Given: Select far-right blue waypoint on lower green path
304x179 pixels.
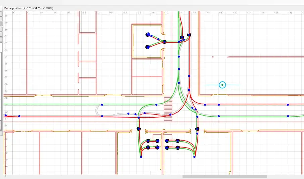Looking at the screenshot, I should pyautogui.click(x=288, y=116).
